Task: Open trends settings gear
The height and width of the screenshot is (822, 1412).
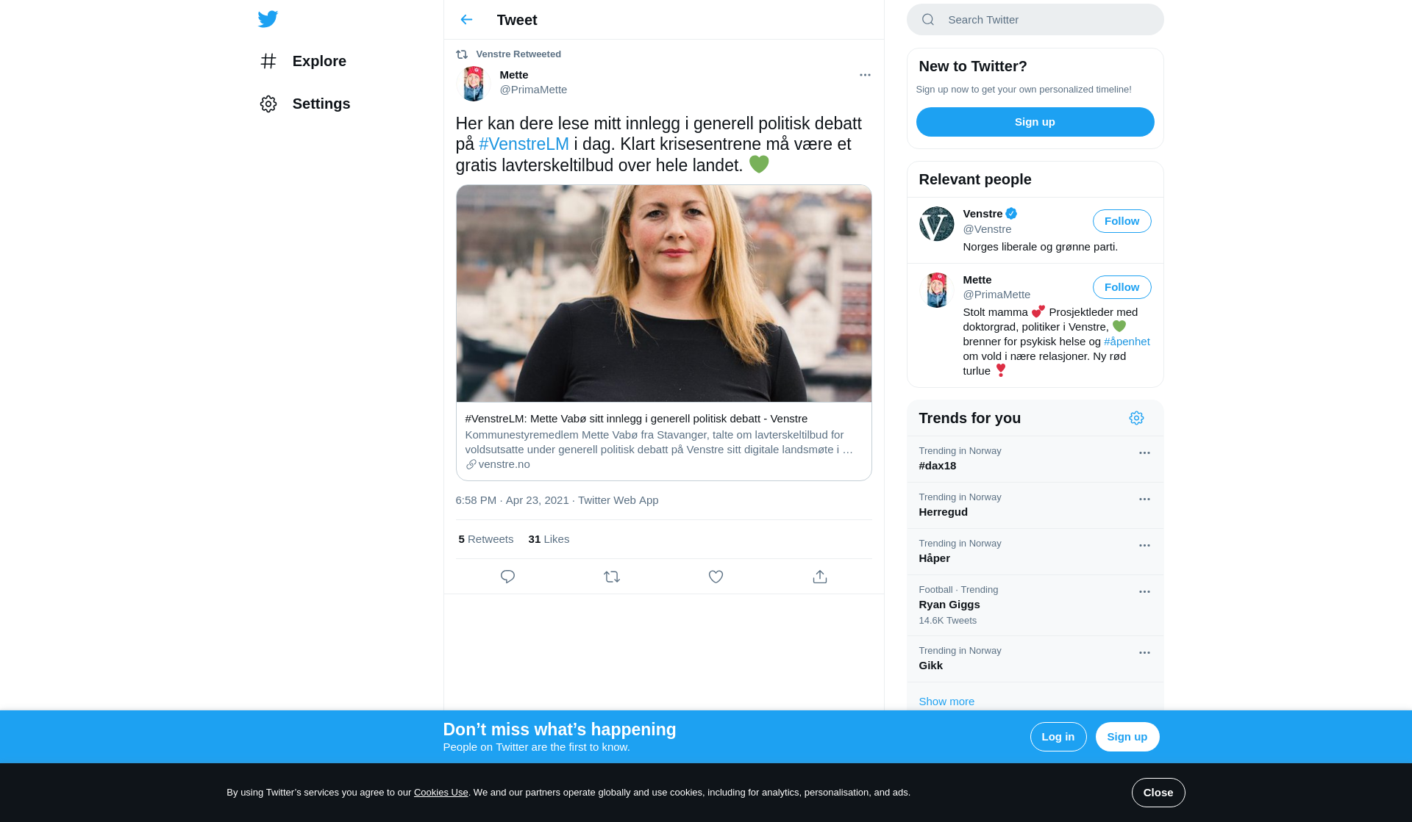Action: coord(1136,418)
